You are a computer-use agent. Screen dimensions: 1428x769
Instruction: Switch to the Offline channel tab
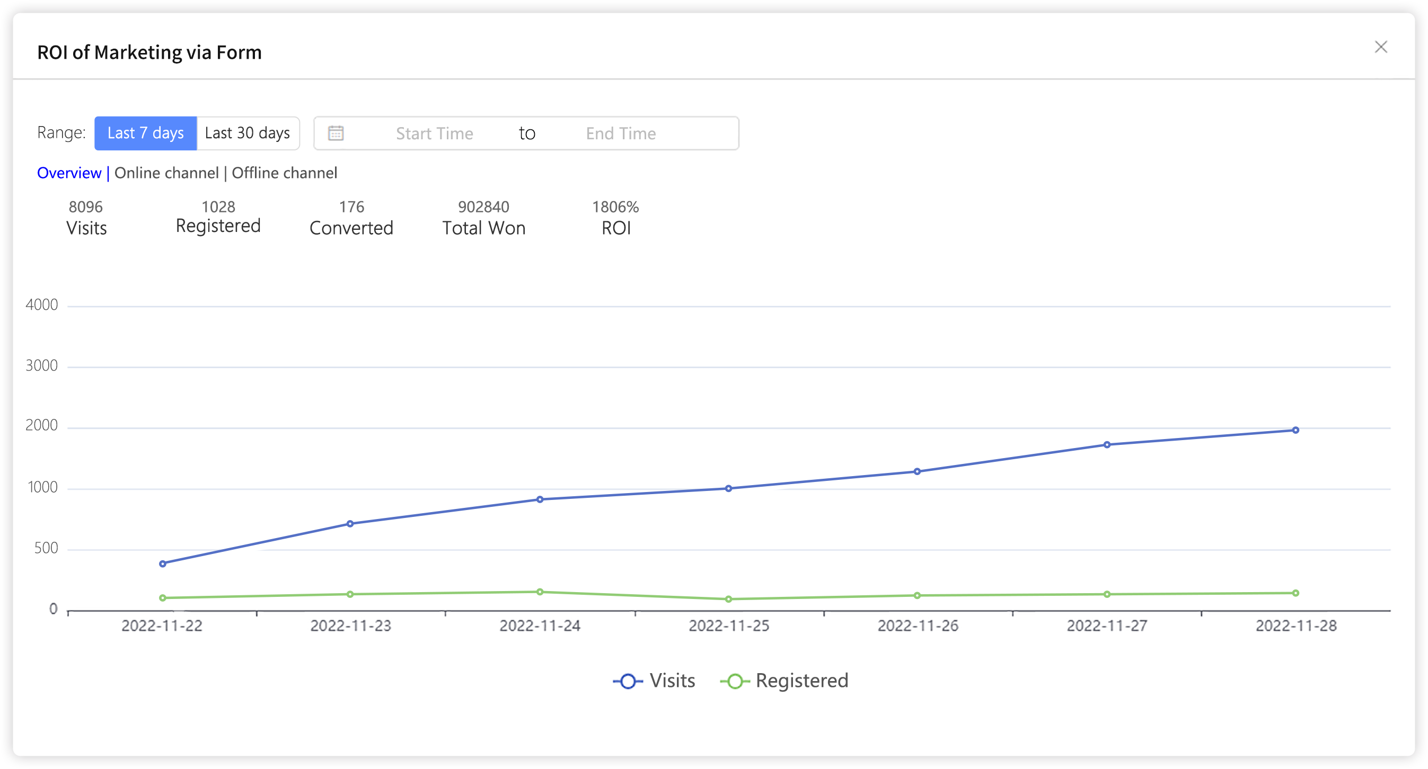(x=284, y=173)
